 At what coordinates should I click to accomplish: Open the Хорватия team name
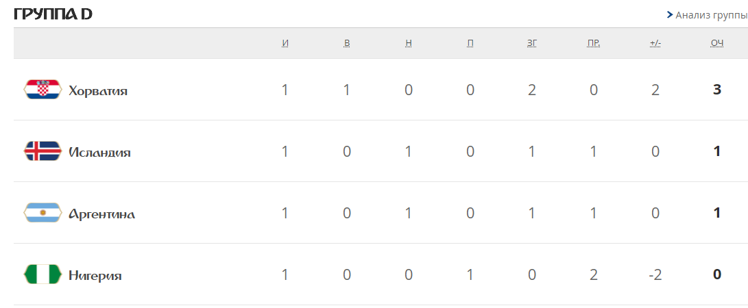(x=98, y=90)
